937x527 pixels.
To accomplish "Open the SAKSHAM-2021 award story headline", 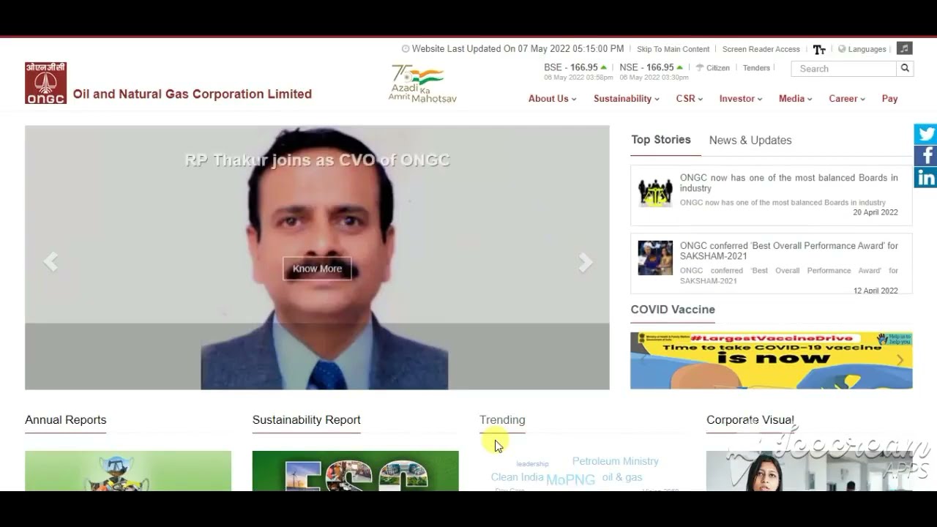I will 788,251.
